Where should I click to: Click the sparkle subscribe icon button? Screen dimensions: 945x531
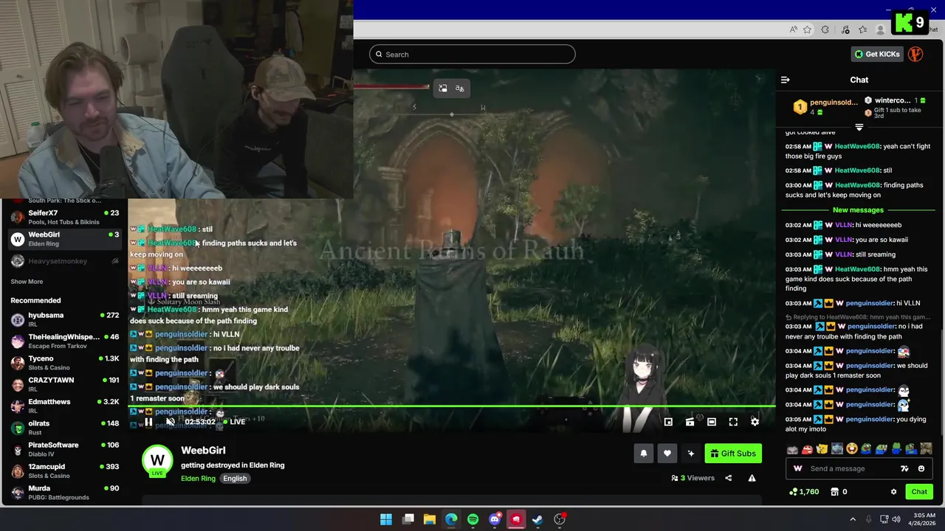coord(690,454)
